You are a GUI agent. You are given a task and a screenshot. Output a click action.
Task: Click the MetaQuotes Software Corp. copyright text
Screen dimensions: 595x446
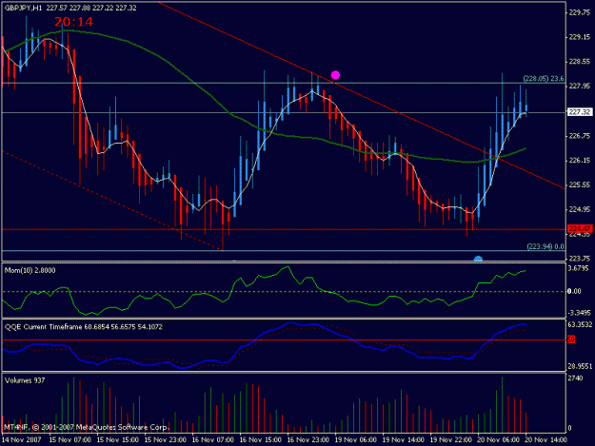pyautogui.click(x=86, y=427)
